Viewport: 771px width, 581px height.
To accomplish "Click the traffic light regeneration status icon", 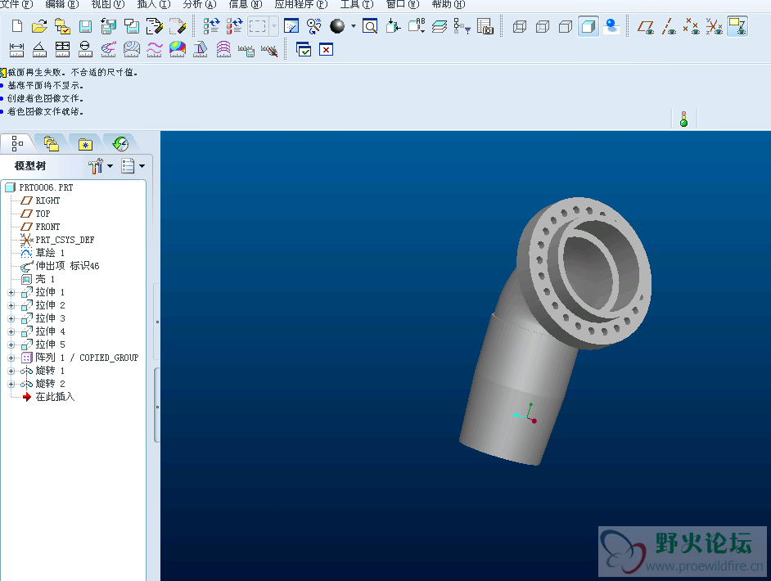I will coord(683,119).
